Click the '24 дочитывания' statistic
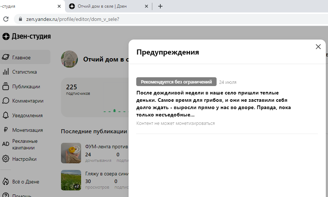The image size is (328, 197). [x=98, y=157]
